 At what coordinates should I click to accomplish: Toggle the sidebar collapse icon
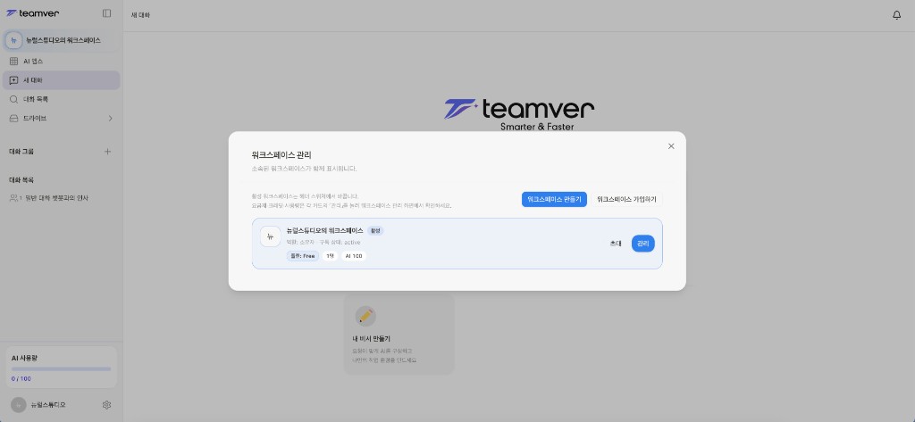pyautogui.click(x=107, y=12)
